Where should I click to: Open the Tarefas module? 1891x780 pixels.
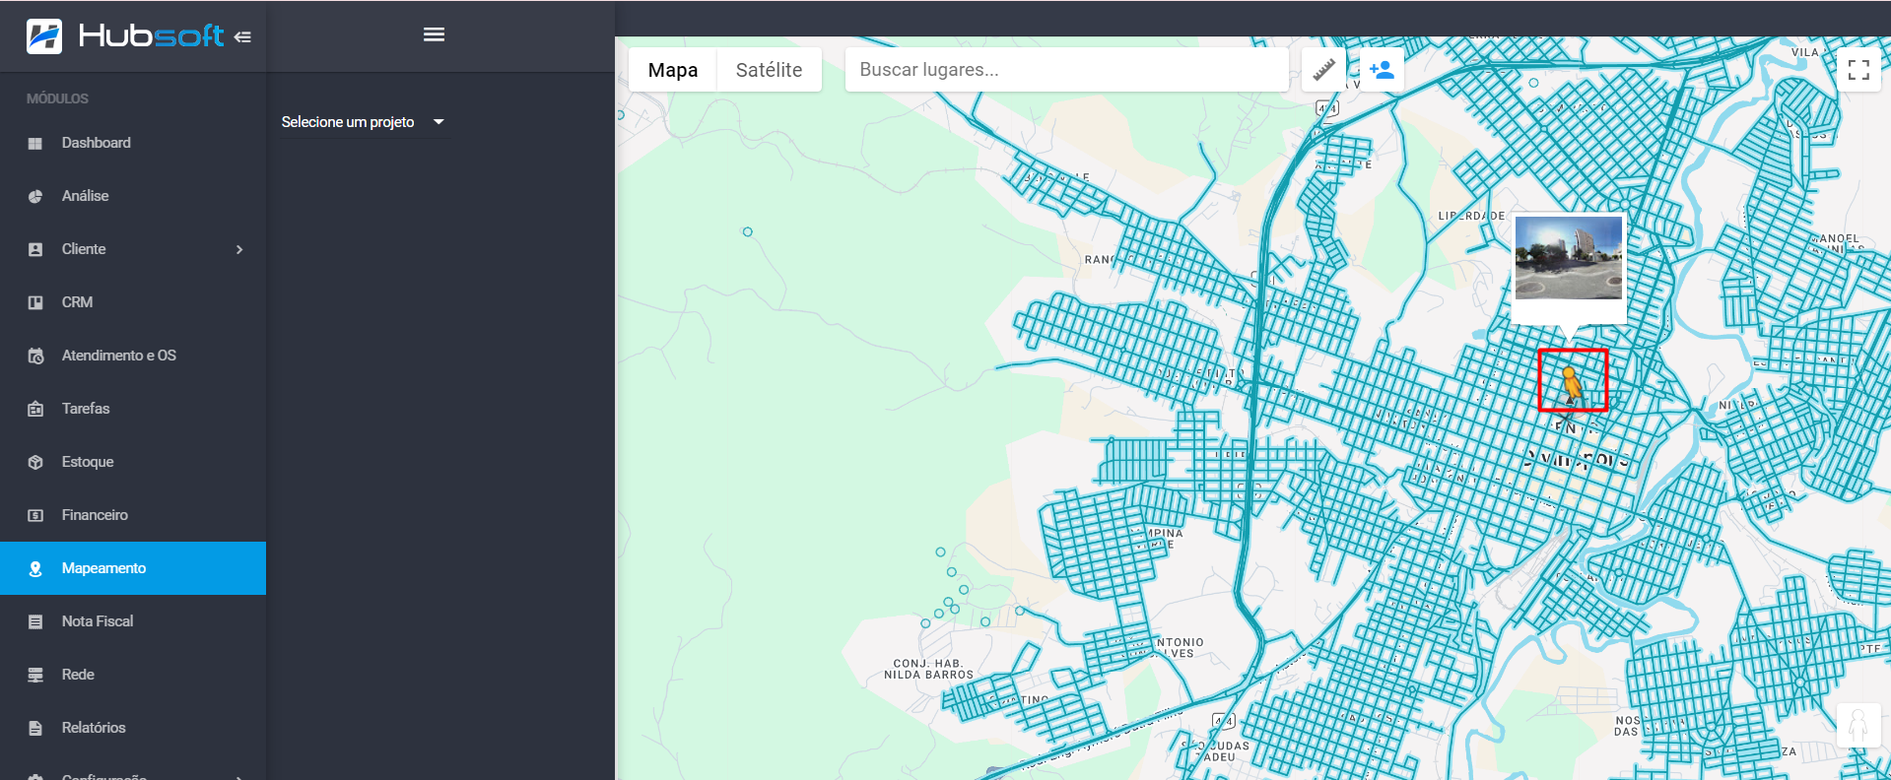coord(133,409)
